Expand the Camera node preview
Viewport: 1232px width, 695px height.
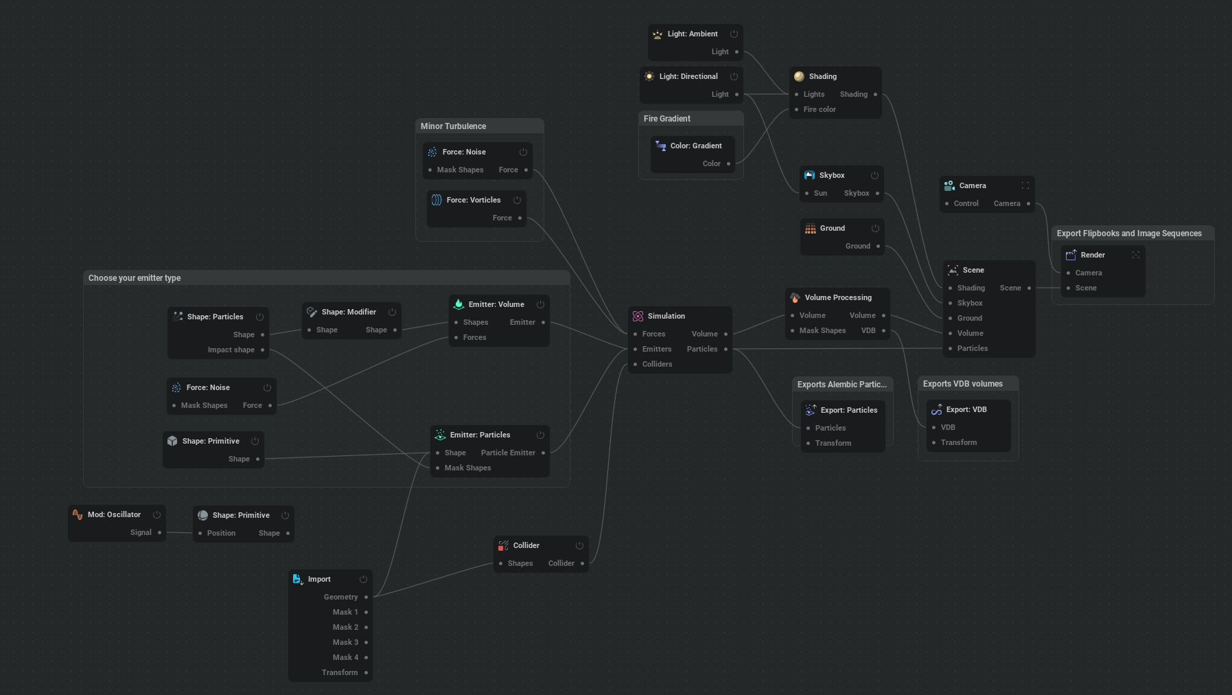(1025, 185)
